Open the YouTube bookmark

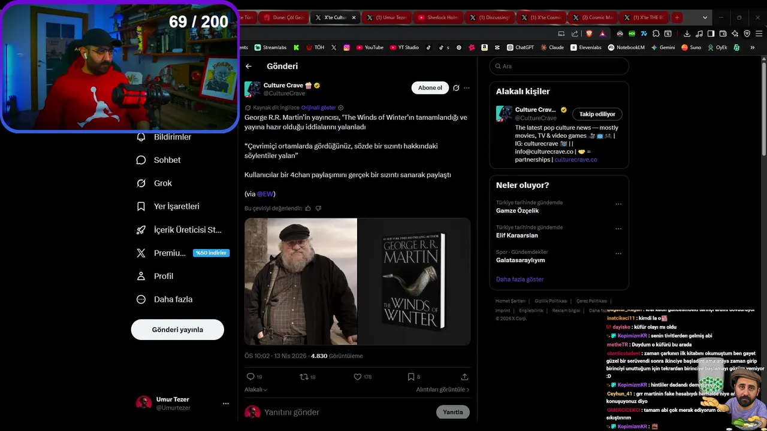pyautogui.click(x=370, y=47)
